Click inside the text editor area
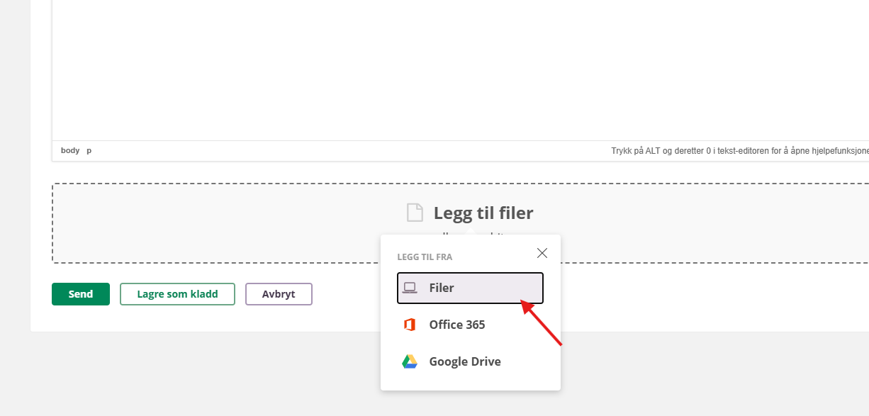Image resolution: width=869 pixels, height=416 pixels. coord(425,71)
